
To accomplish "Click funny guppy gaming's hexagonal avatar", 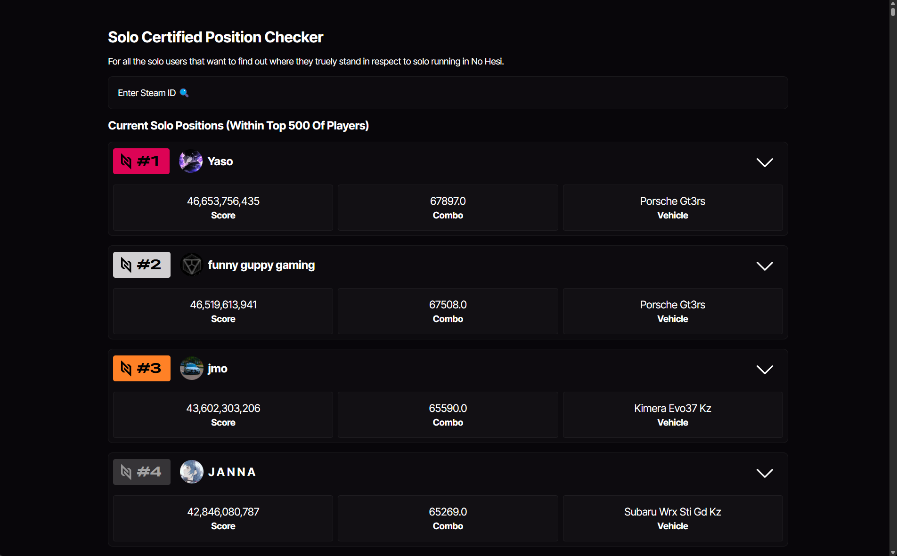I will (191, 265).
